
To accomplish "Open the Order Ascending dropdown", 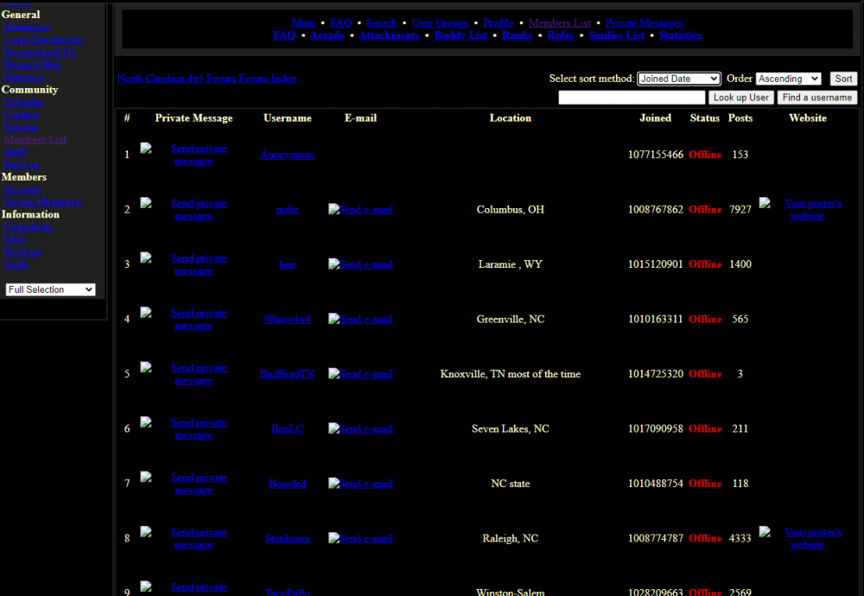I will point(788,79).
